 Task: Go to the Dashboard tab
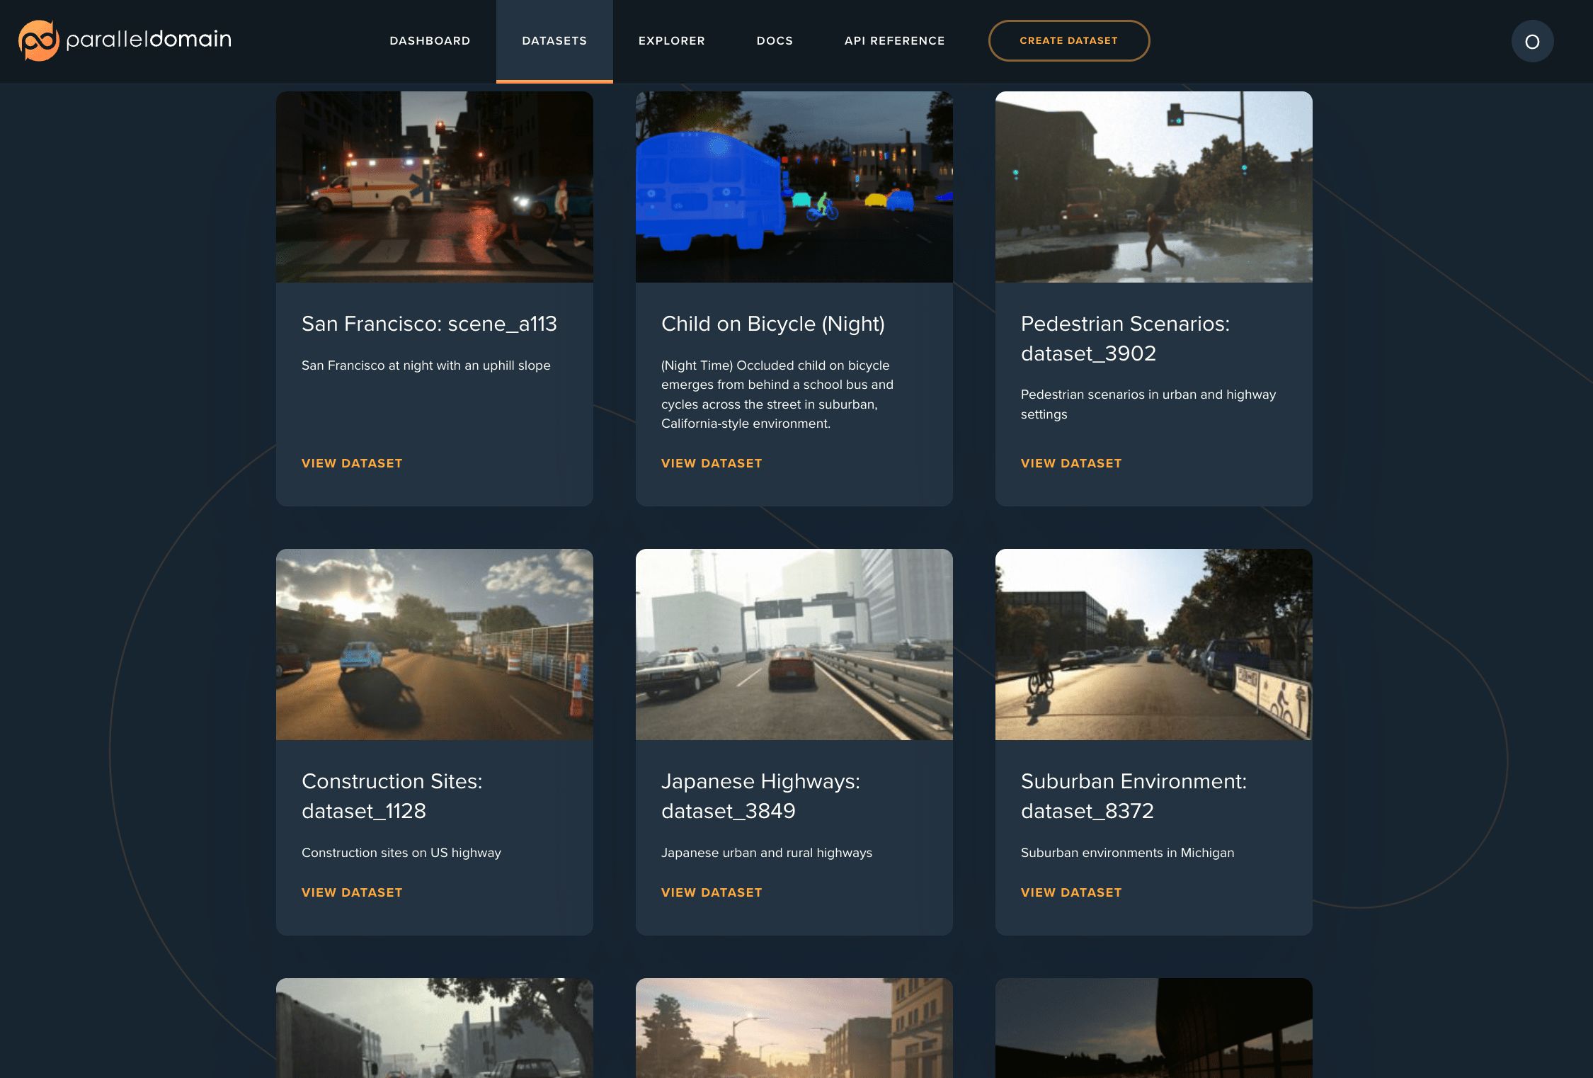click(430, 41)
